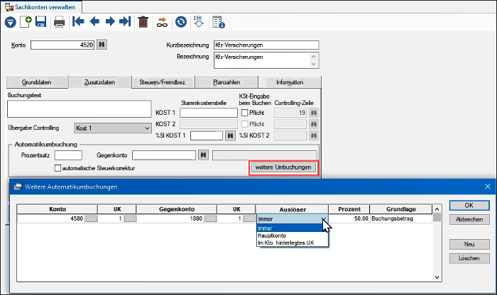Click the KOST 1 Stammkostenstelle field
Screen dimensions: 497x295
pos(209,113)
